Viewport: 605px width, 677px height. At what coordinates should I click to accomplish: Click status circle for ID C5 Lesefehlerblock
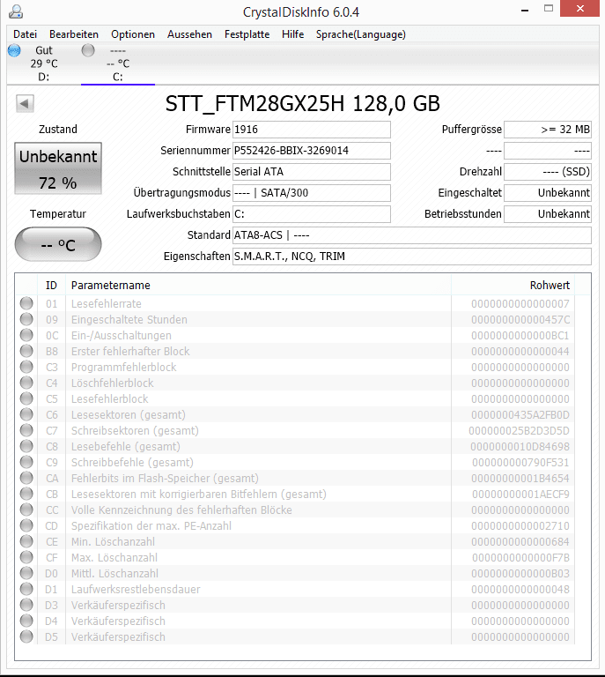26,398
